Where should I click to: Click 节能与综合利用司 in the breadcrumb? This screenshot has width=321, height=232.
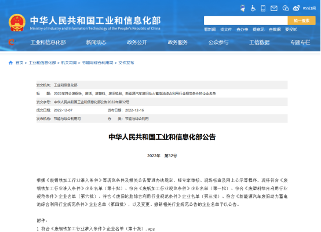point(97,63)
